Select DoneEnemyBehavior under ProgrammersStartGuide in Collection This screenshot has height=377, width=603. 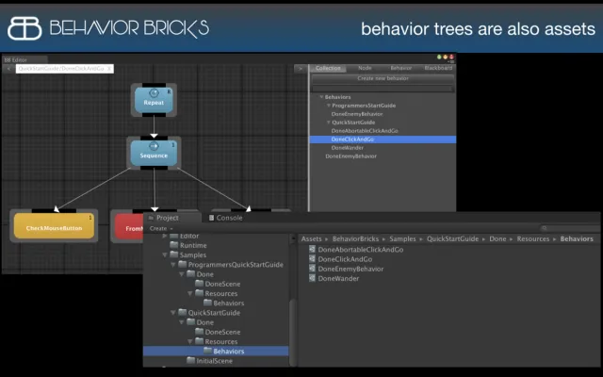[357, 114]
